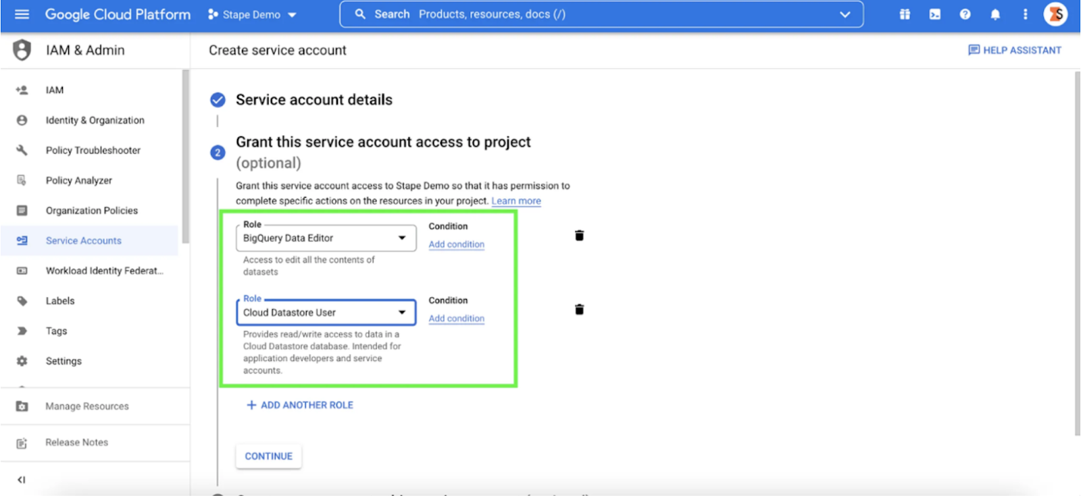1081x496 pixels.
Task: Select Service Accounts in sidebar
Action: pyautogui.click(x=89, y=240)
